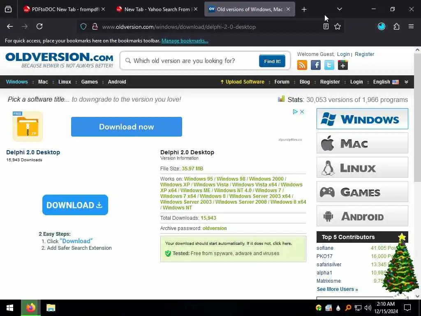Screen dimensions: 421x316
Task: Open the See More Users link
Action: click(x=337, y=289)
